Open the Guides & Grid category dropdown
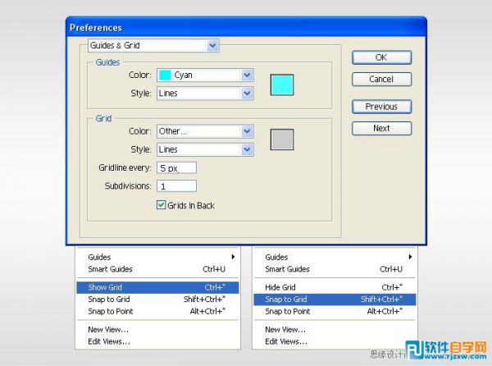492x366 pixels. tap(153, 46)
